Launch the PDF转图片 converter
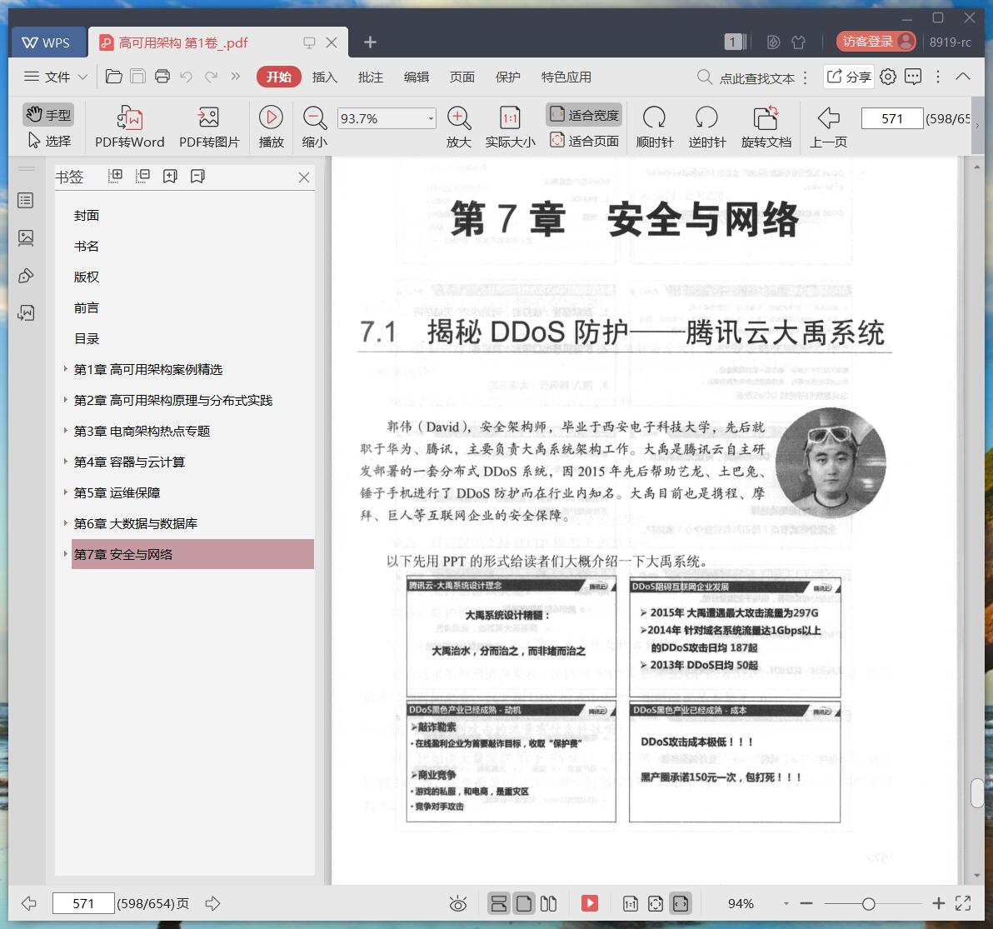Screen dimensions: 993x929 click(x=209, y=127)
